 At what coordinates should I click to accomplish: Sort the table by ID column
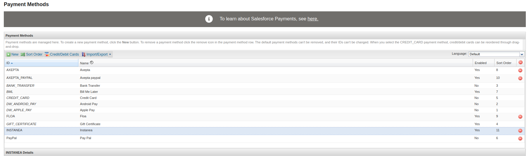tap(8, 63)
